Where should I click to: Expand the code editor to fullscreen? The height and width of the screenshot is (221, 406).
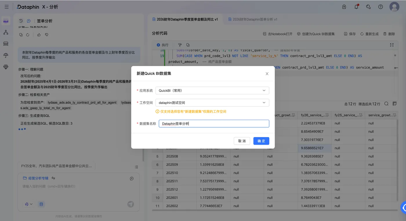pyautogui.click(x=392, y=45)
